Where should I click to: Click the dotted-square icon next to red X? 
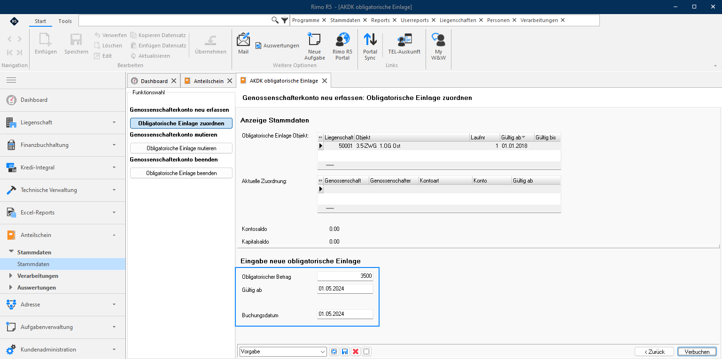[367, 351]
